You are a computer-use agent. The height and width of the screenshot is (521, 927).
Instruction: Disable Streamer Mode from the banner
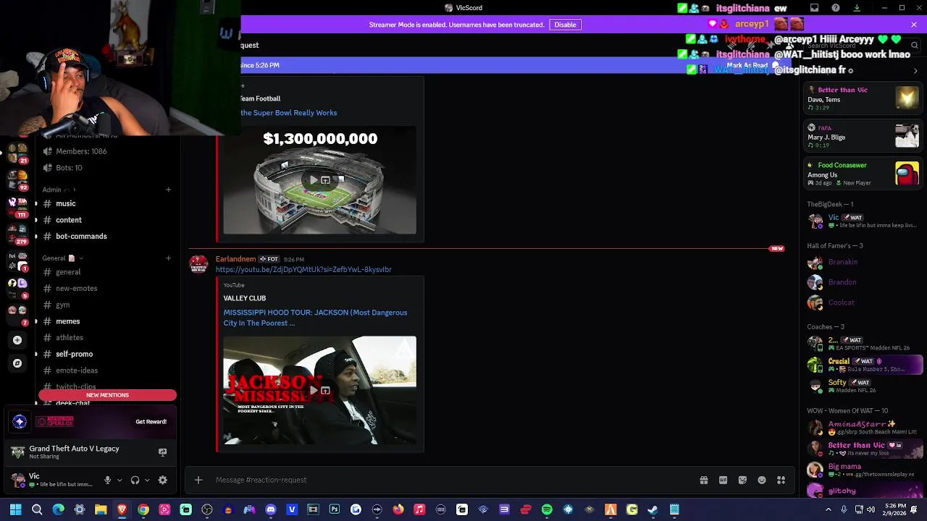pos(565,25)
